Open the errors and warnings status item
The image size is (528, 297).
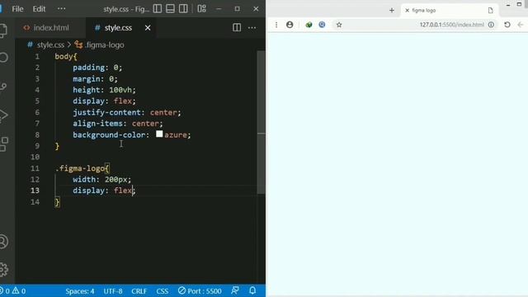13,291
